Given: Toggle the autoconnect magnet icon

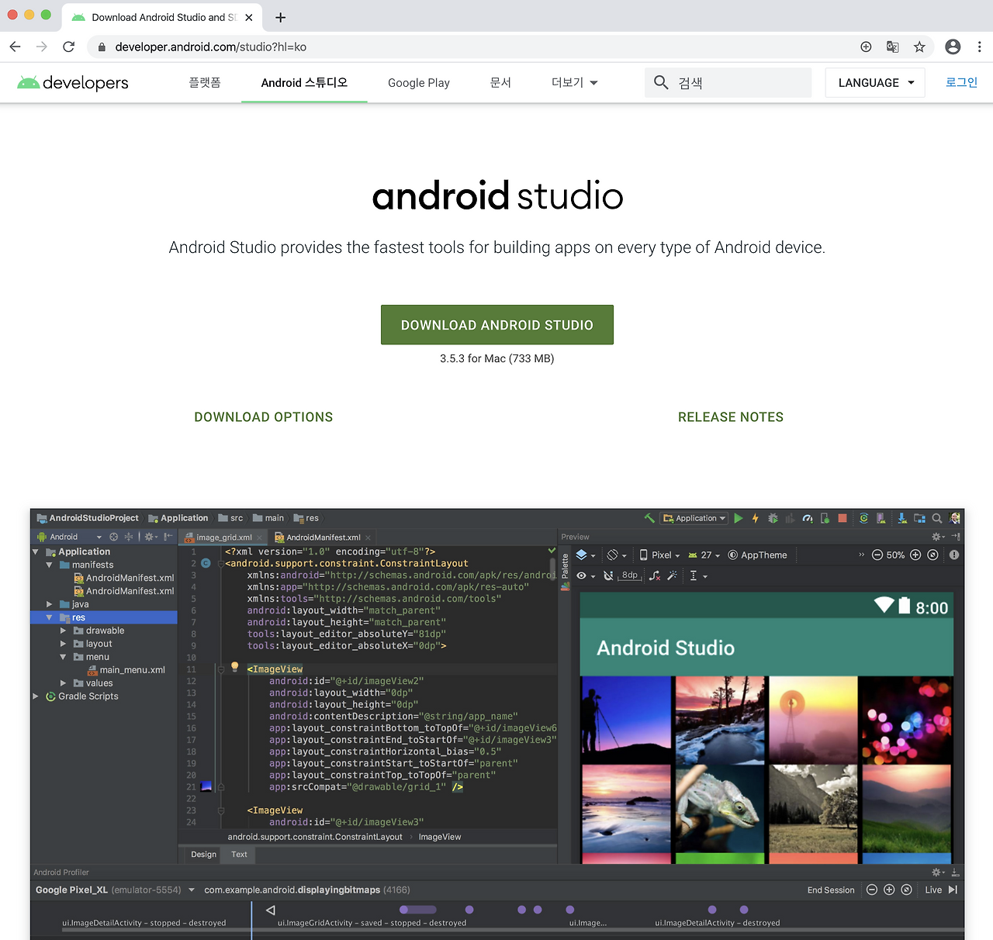Looking at the screenshot, I should (x=608, y=575).
